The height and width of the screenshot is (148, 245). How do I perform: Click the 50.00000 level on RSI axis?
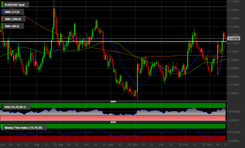[234, 112]
